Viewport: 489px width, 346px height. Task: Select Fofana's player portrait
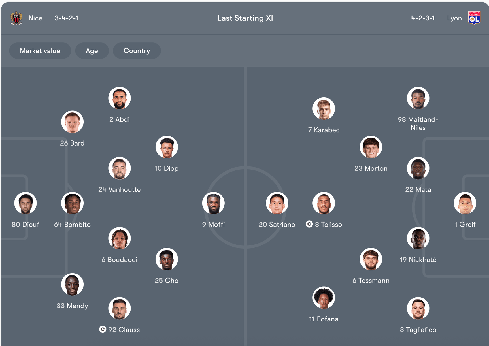click(x=324, y=298)
